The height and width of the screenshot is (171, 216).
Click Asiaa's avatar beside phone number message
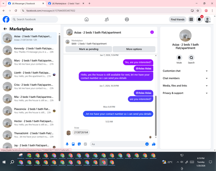click(68, 133)
